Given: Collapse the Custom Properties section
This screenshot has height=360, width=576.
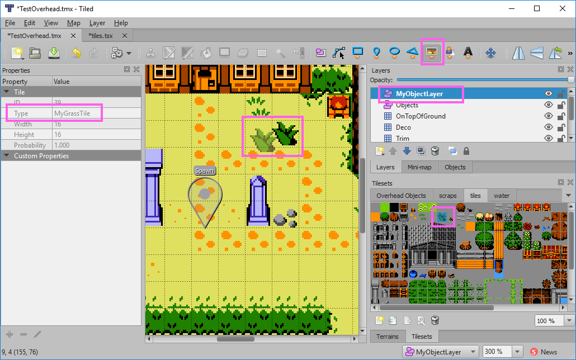Looking at the screenshot, I should click(x=7, y=155).
